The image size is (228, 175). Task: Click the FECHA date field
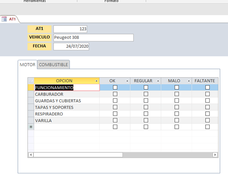pos(71,46)
